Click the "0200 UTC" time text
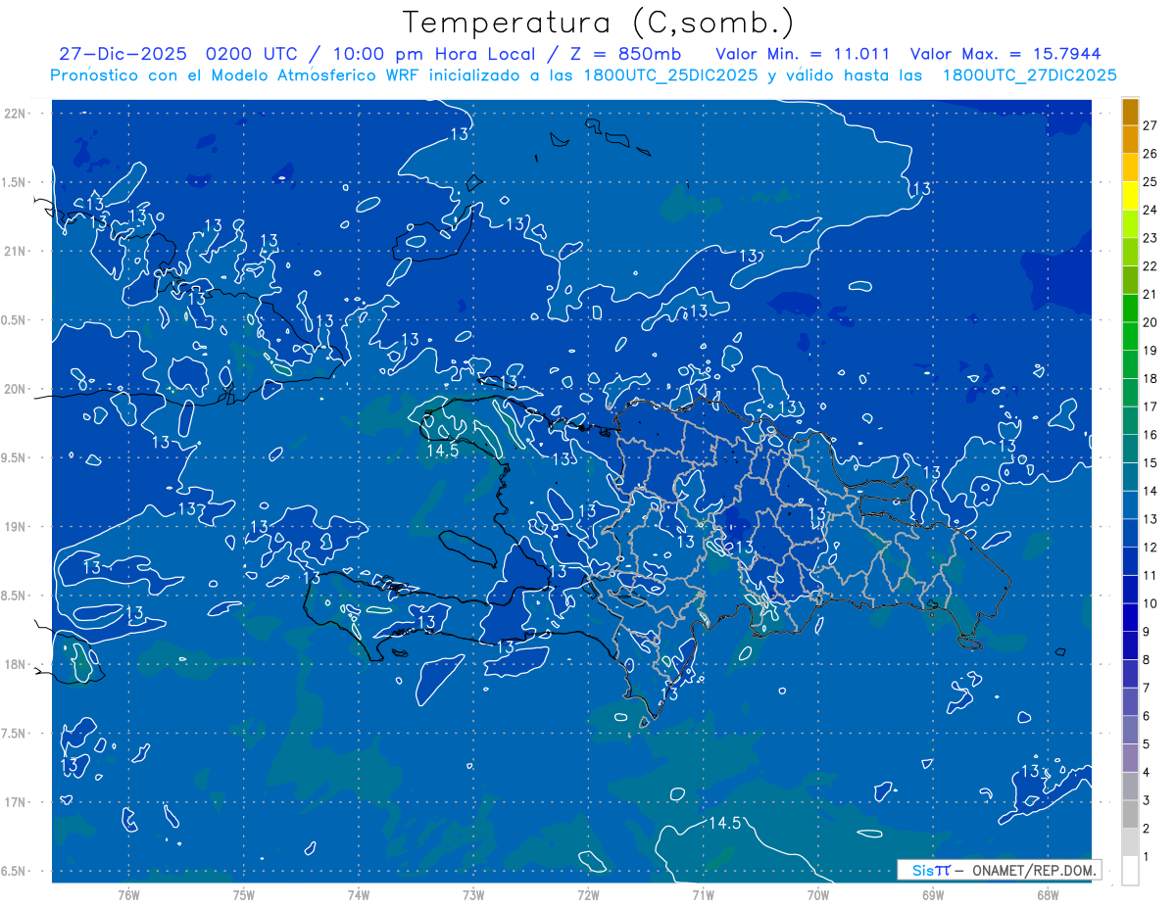Image resolution: width=1176 pixels, height=908 pixels. pos(251,55)
